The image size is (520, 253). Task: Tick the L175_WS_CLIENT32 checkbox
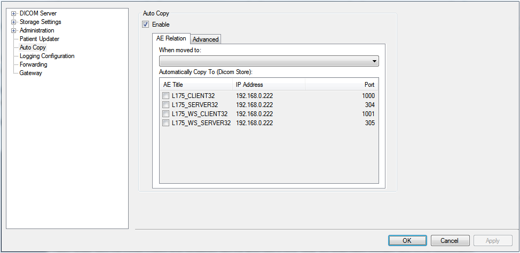(166, 114)
